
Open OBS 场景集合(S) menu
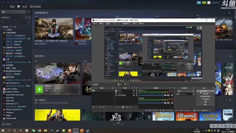pos(126,24)
